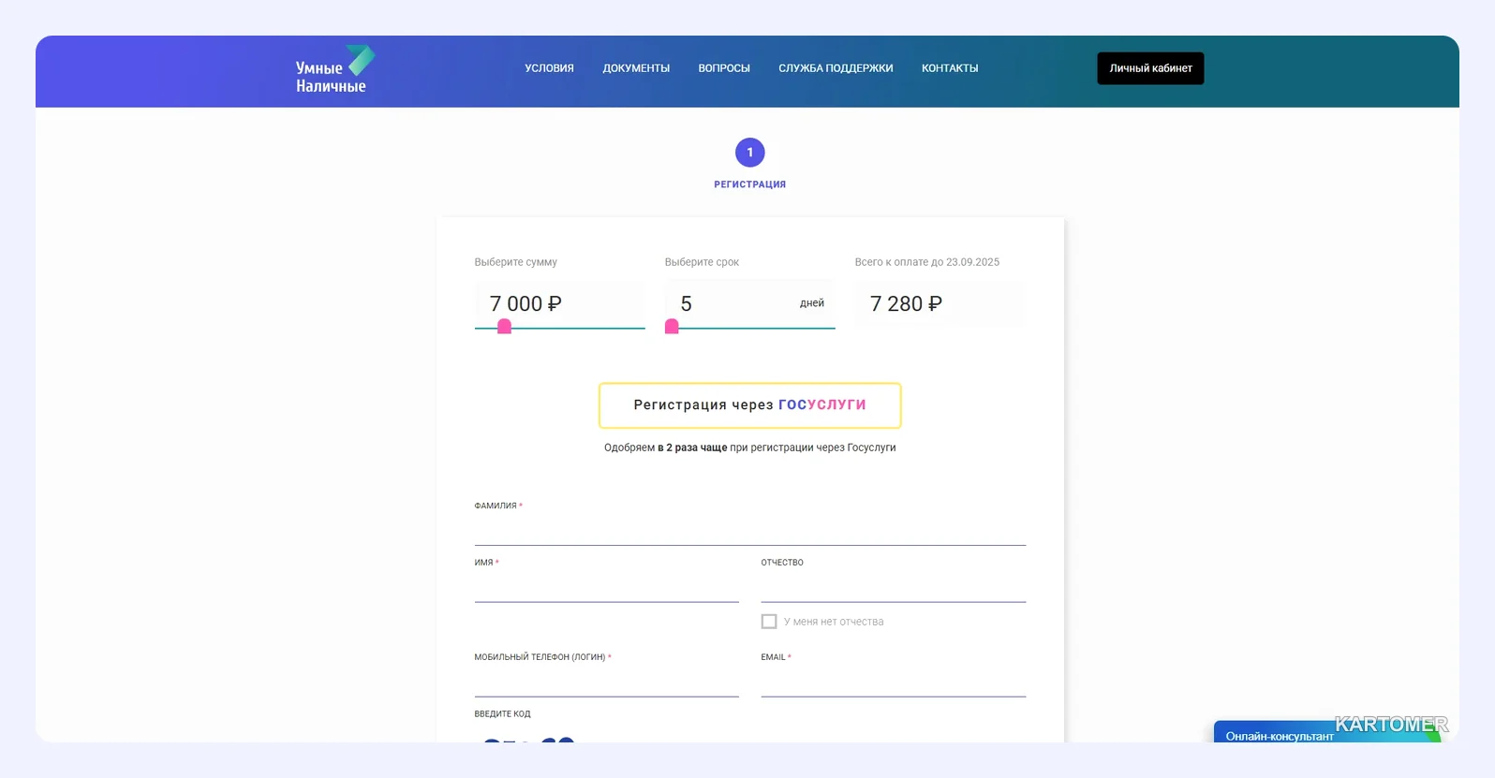This screenshot has height=778, width=1495.
Task: Focus the Отчество input field
Action: [x=893, y=587]
